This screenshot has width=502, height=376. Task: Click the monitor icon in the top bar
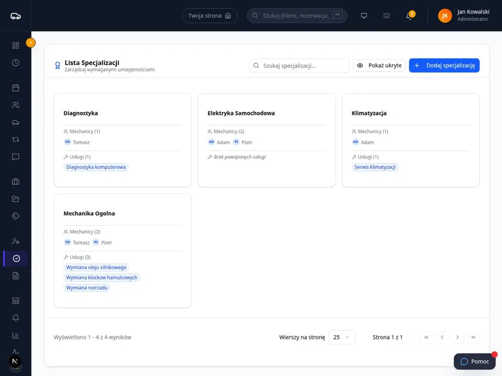click(x=363, y=16)
